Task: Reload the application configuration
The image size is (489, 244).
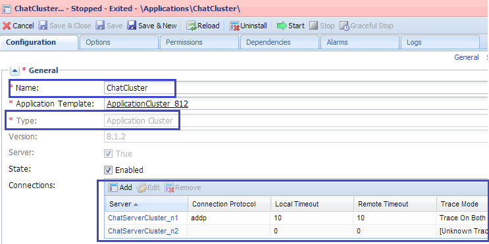Action: coord(203,26)
